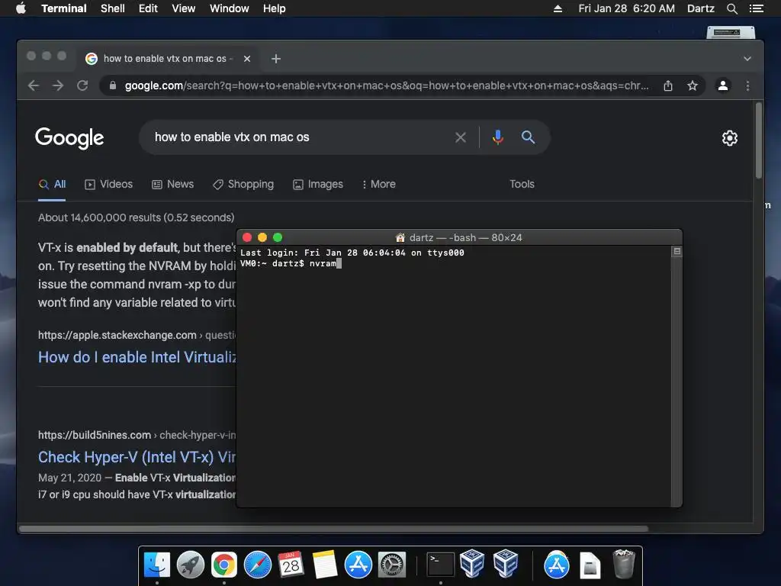The width and height of the screenshot is (781, 586).
Task: Click the build5nines.com URL text
Action: pyautogui.click(x=95, y=435)
